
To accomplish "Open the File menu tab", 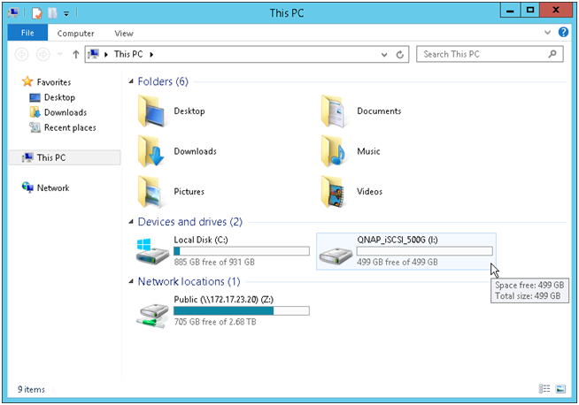I will coord(26,34).
